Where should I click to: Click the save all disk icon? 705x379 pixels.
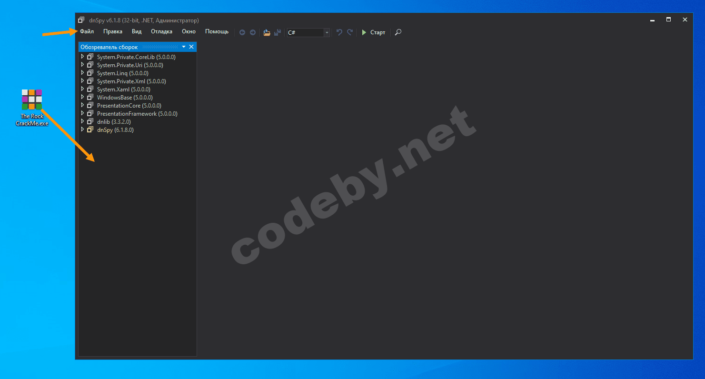pyautogui.click(x=277, y=32)
